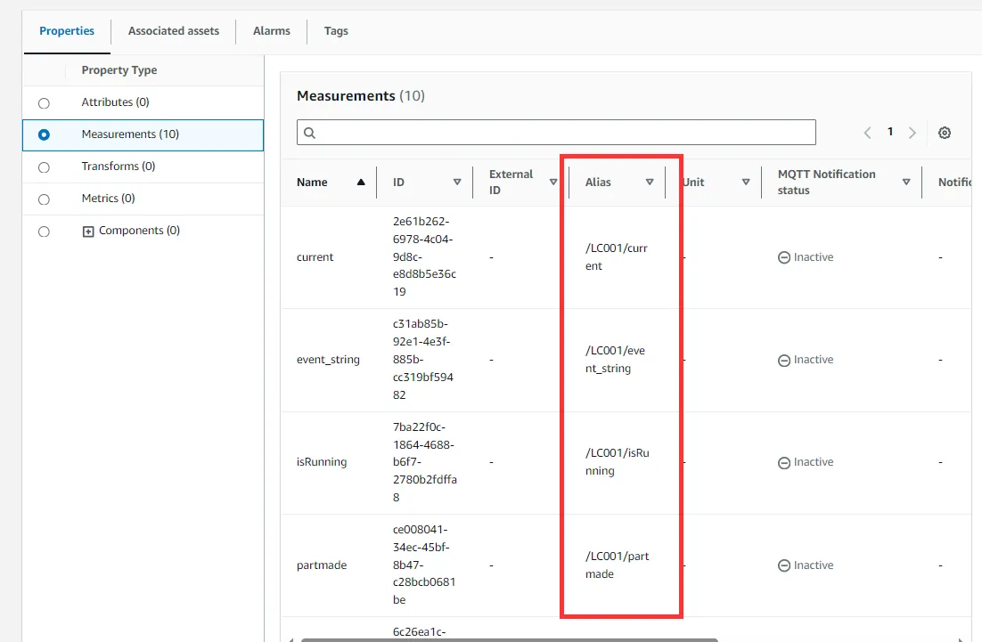Click the horizontal table scrollbar
982x642 pixels.
509,639
